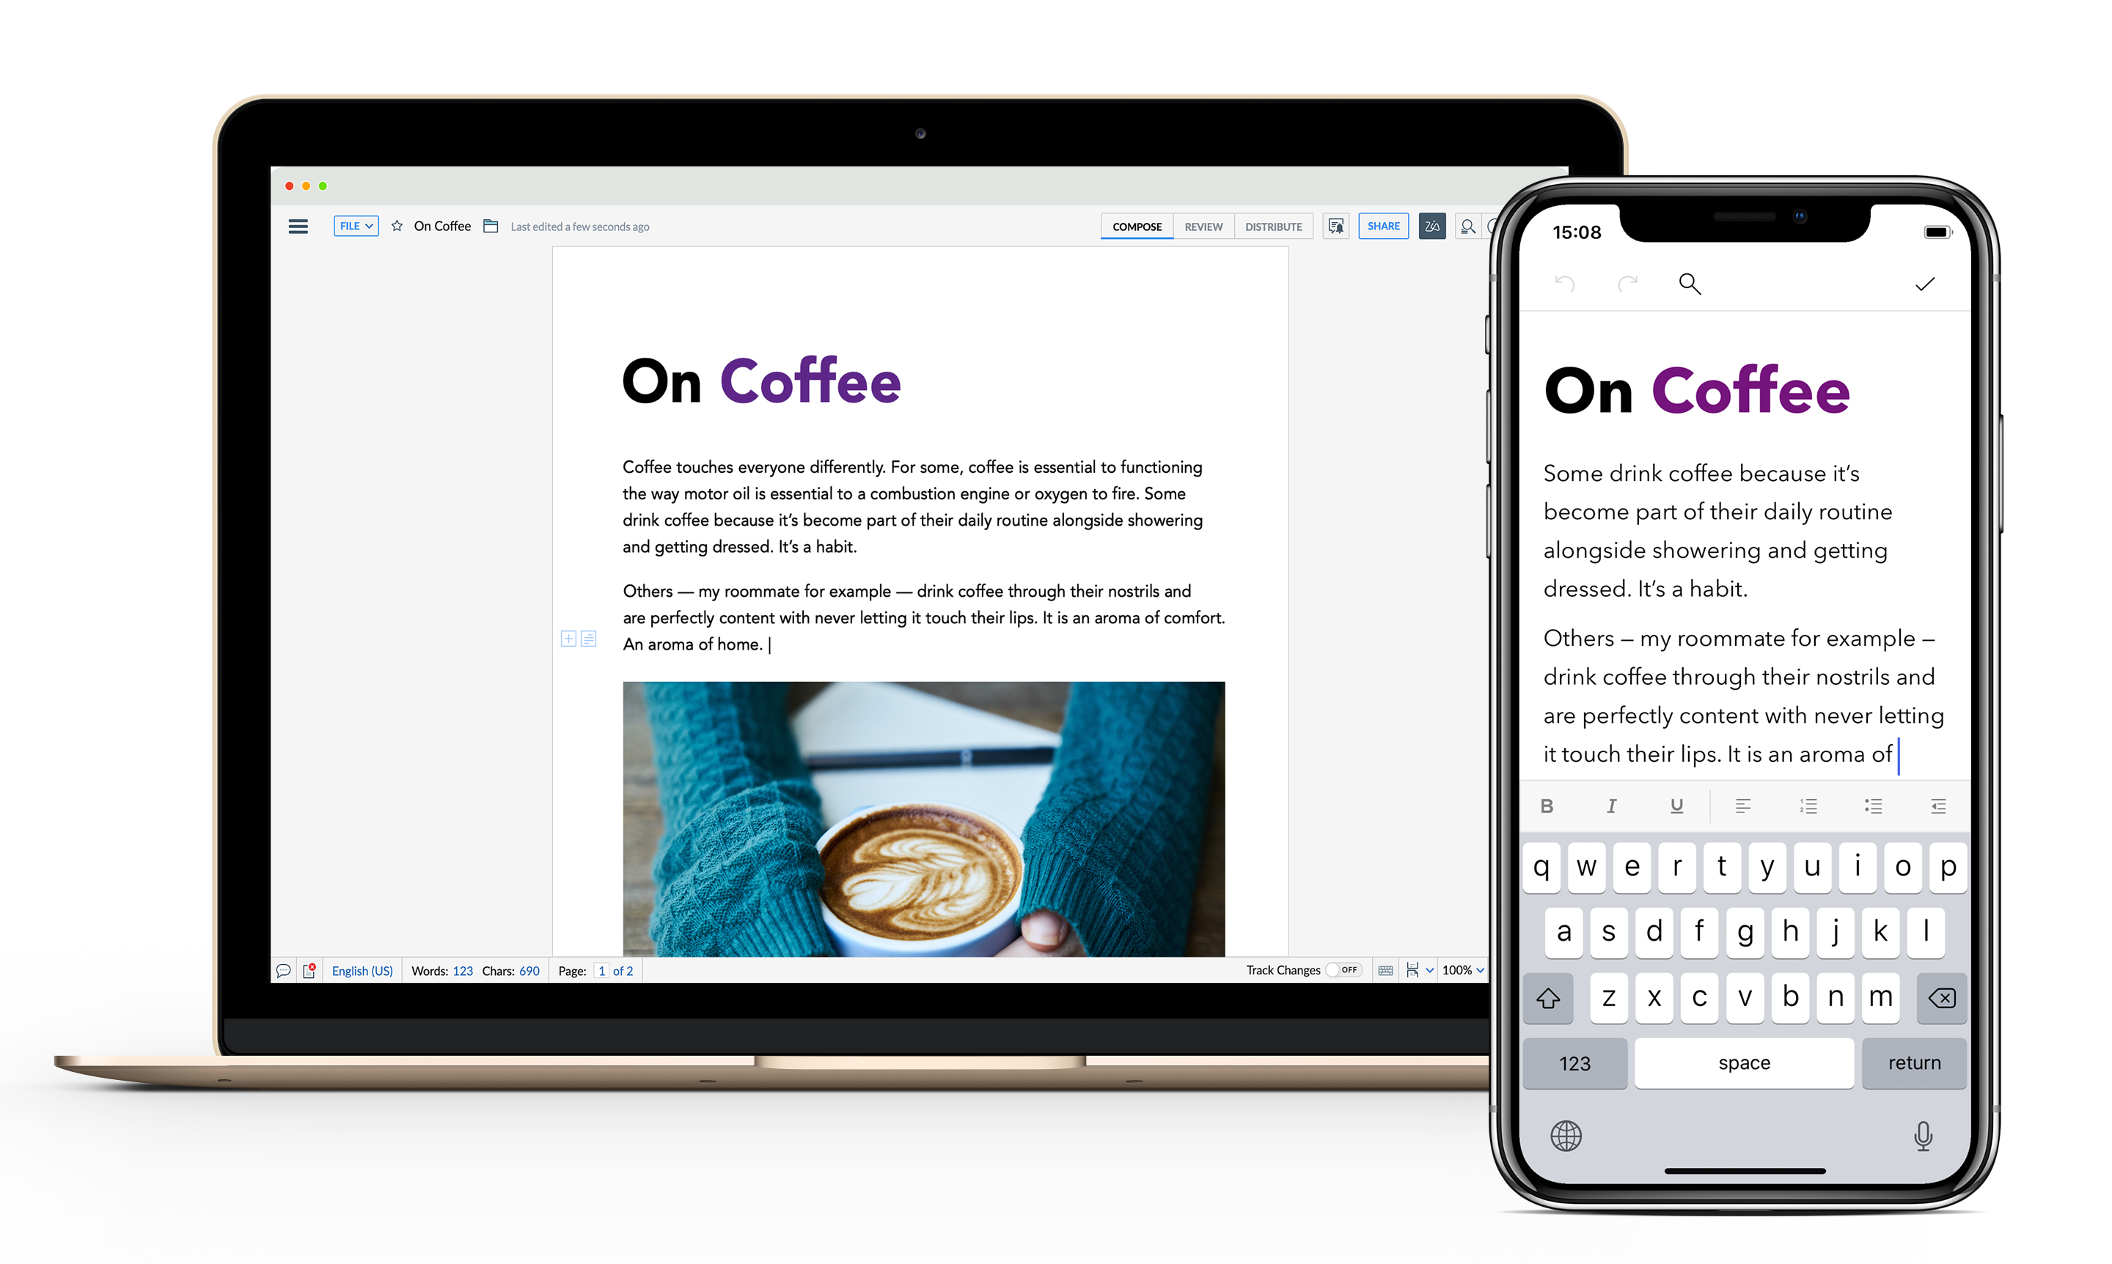Expand the 123 keyboard number mode

click(1577, 1064)
